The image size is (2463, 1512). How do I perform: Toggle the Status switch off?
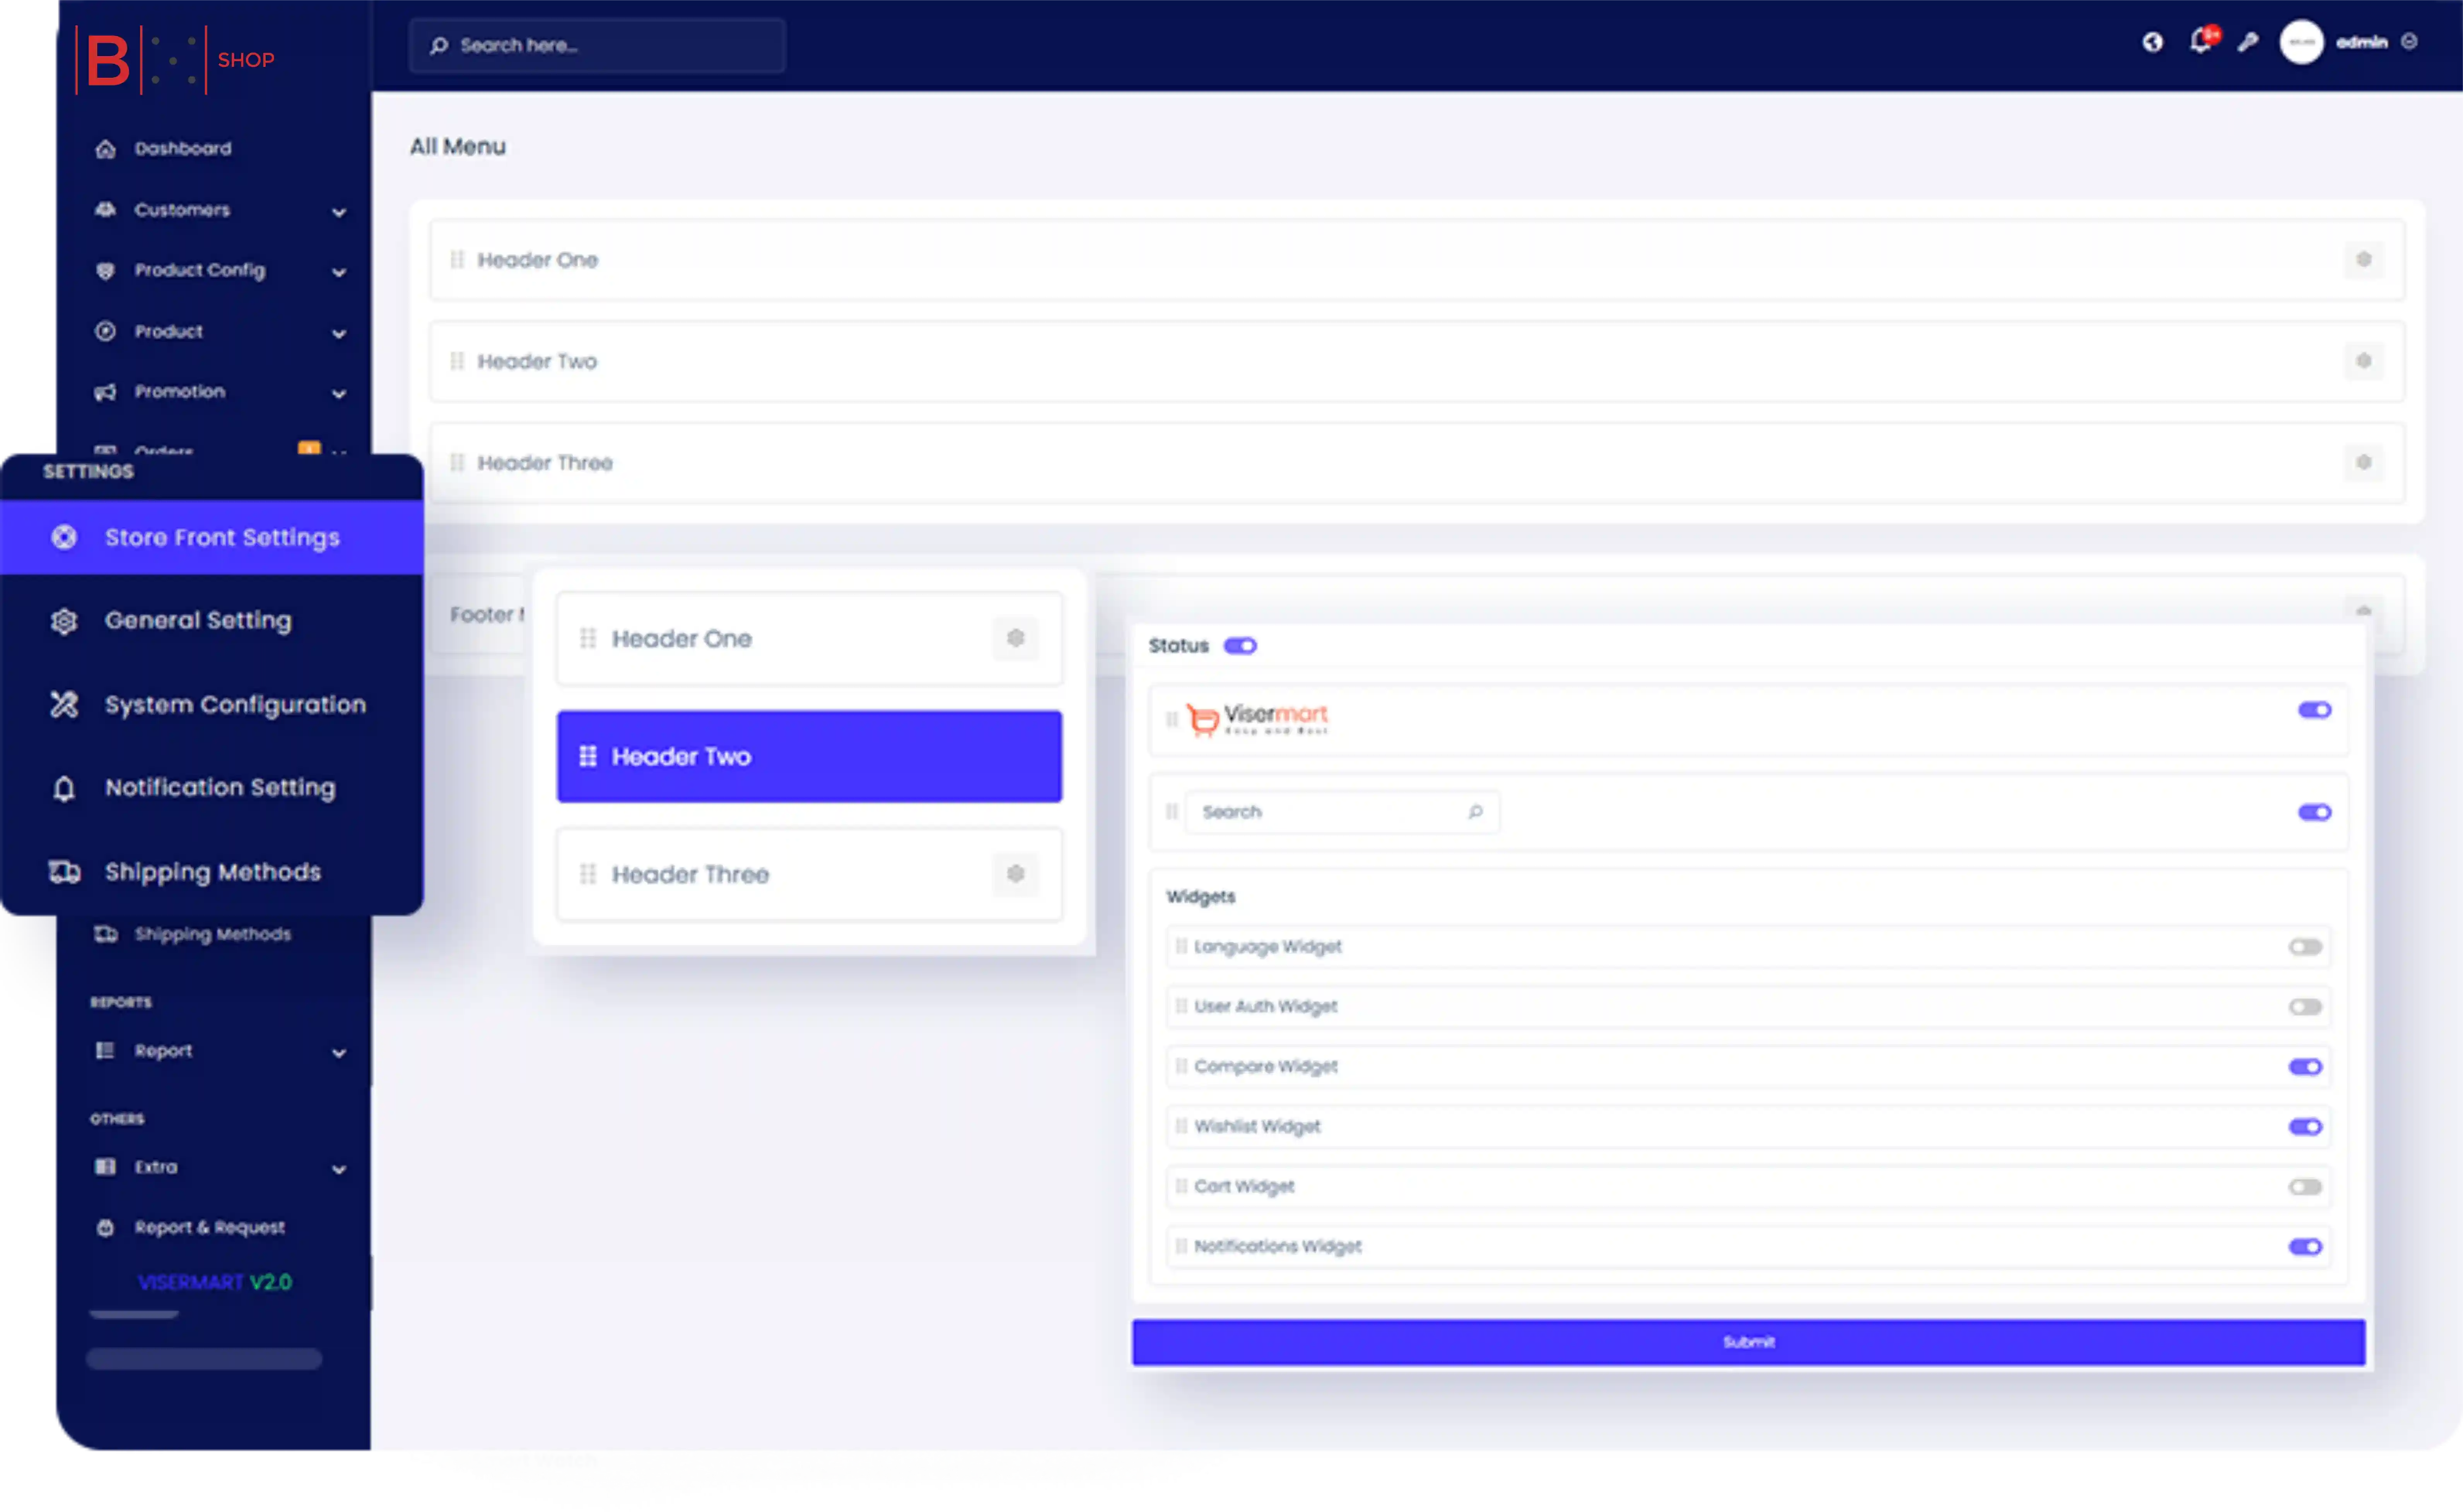point(1240,646)
